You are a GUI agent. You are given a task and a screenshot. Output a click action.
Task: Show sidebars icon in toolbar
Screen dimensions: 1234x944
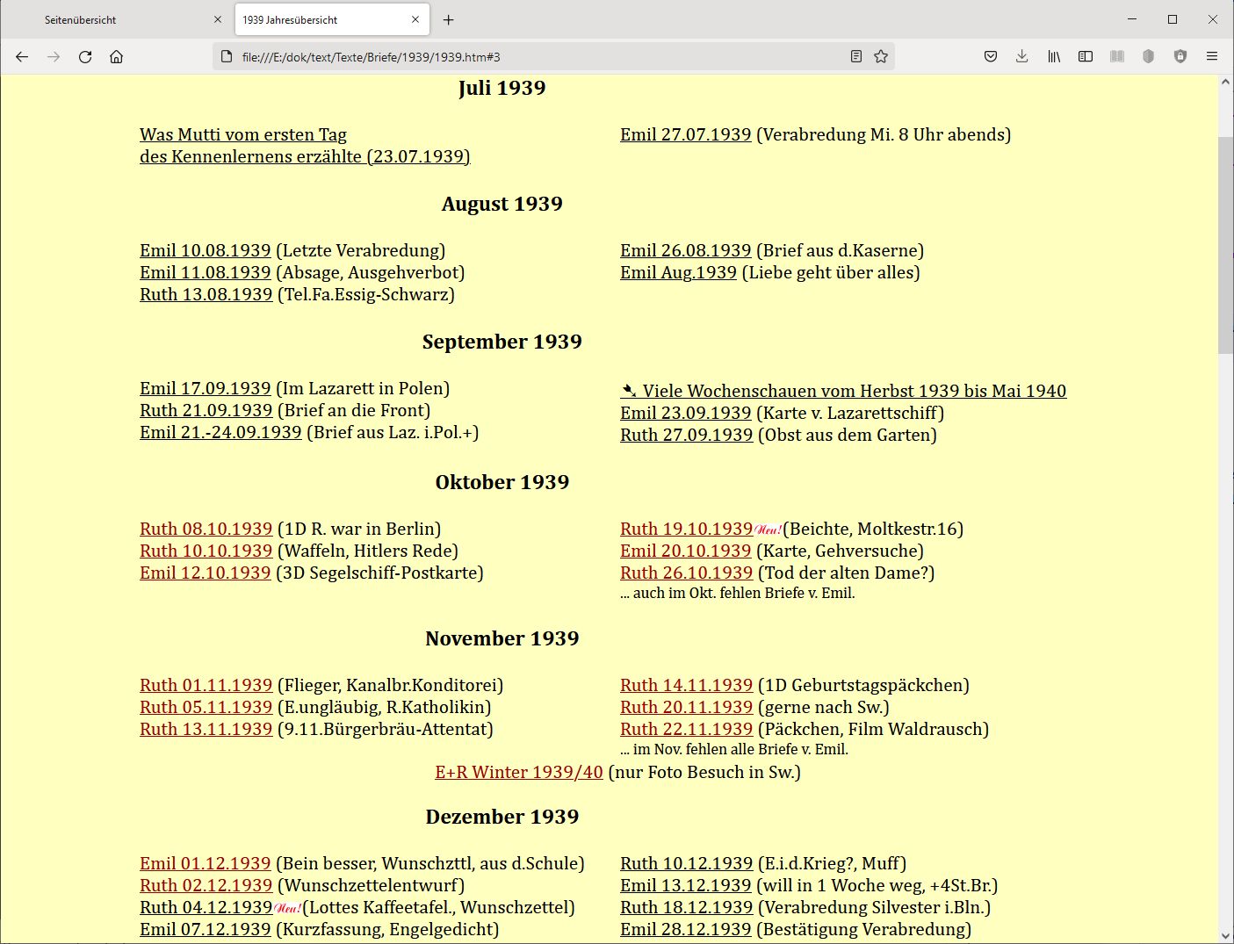[1086, 57]
